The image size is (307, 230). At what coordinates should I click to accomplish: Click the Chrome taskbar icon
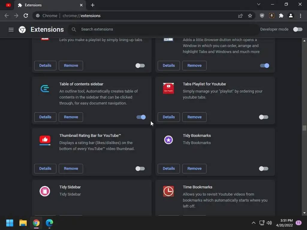[36, 223]
